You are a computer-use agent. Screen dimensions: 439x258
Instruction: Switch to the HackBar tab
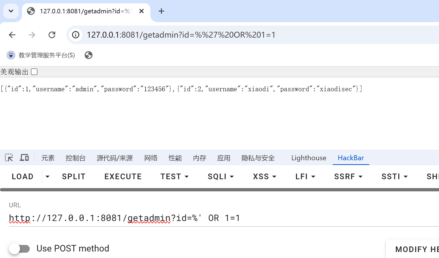pyautogui.click(x=351, y=158)
